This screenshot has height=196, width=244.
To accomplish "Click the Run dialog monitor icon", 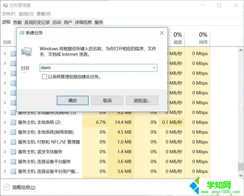I will [27, 52].
